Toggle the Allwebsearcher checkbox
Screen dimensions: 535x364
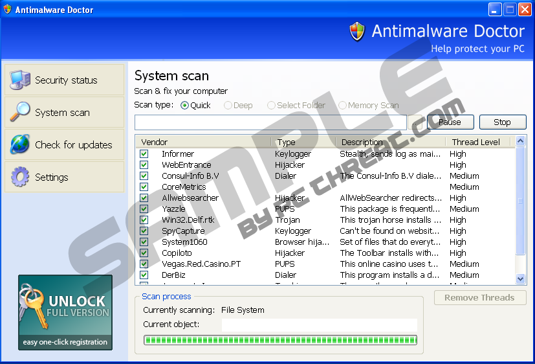[144, 198]
